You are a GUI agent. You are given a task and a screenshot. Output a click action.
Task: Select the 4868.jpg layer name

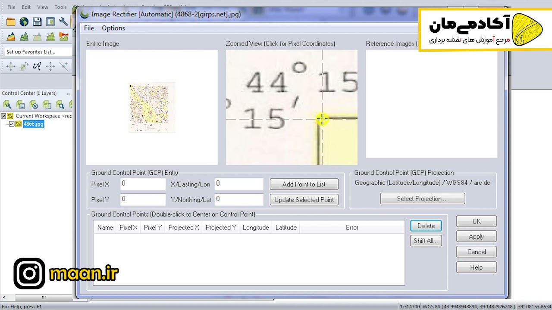34,124
